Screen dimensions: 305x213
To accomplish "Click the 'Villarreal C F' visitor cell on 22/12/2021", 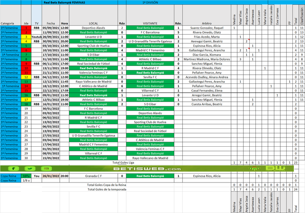I will coord(150,91).
